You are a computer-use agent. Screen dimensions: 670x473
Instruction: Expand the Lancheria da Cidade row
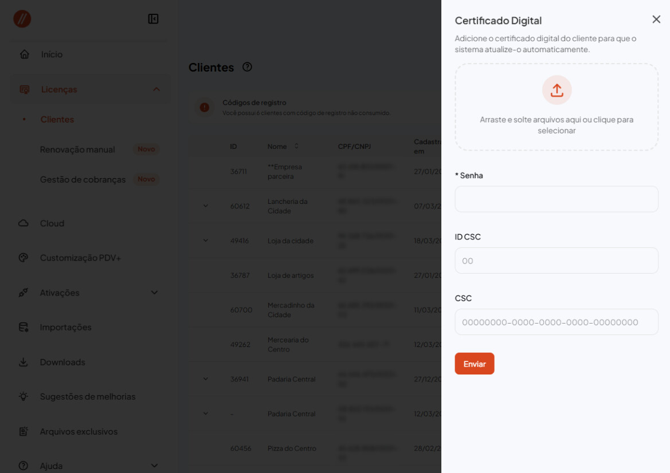click(206, 206)
